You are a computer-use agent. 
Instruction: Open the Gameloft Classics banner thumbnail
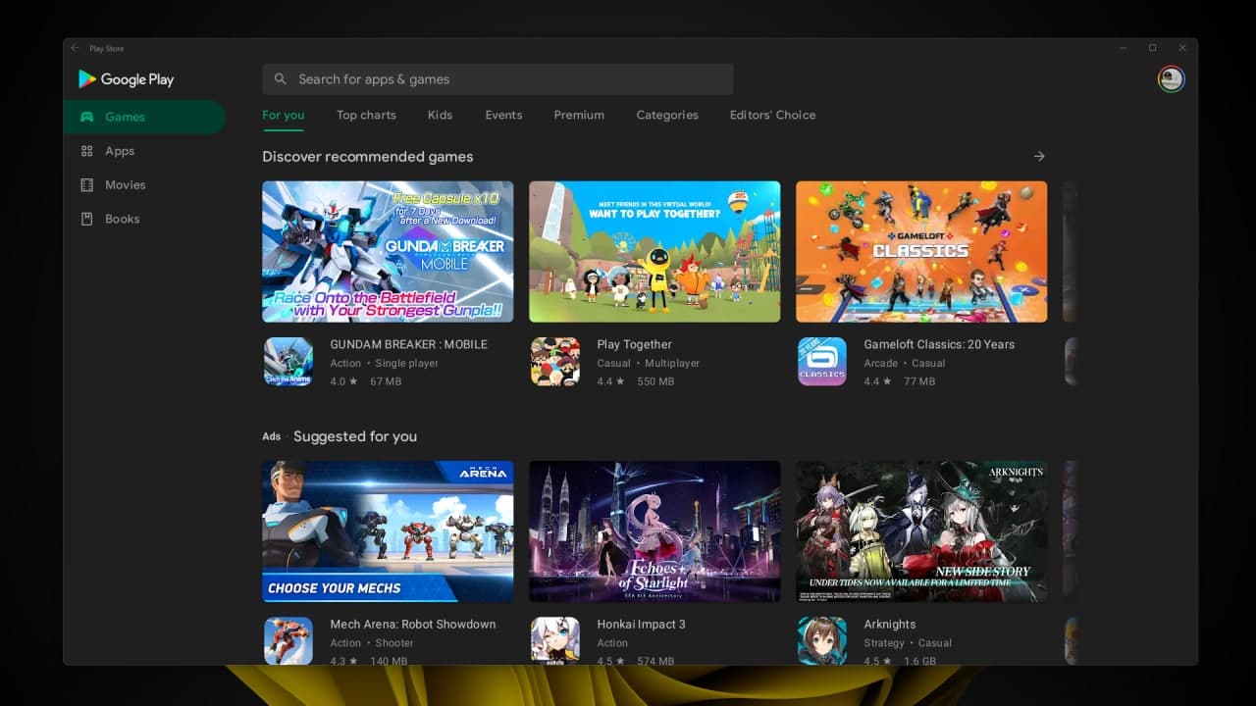point(920,251)
